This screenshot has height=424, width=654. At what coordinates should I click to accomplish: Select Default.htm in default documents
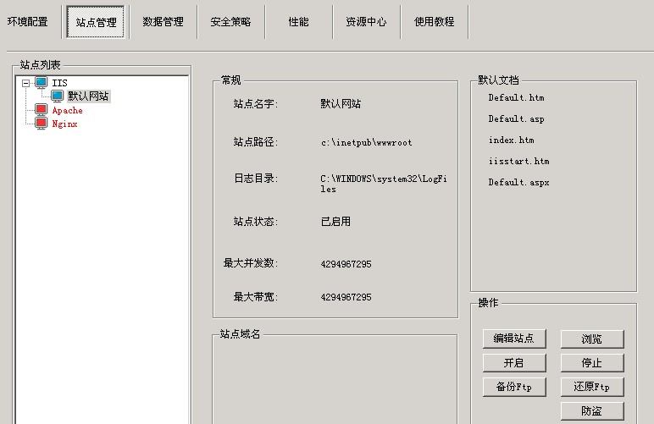[x=517, y=98]
